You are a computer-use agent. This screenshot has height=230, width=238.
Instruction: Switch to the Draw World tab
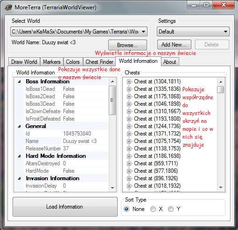click(24, 62)
